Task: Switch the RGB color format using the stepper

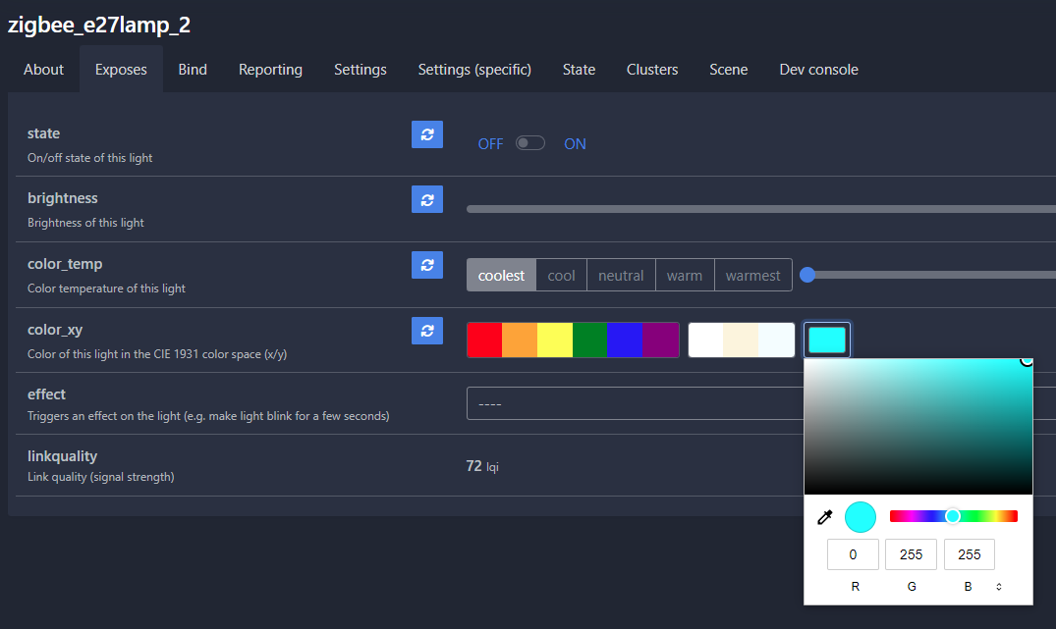Action: click(x=998, y=585)
